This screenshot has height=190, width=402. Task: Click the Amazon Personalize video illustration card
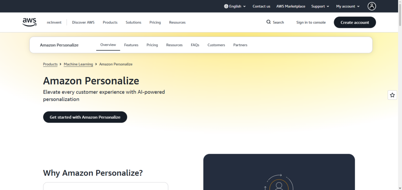click(279, 172)
